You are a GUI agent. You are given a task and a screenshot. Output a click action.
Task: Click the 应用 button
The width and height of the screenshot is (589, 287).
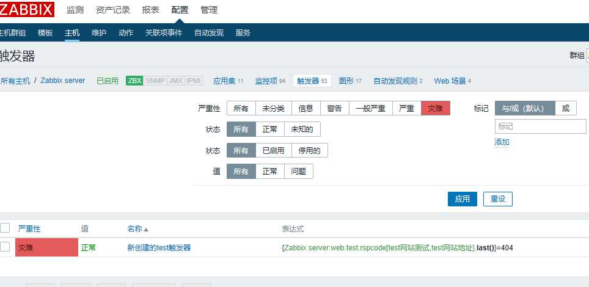pyautogui.click(x=463, y=199)
